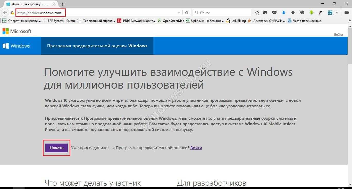Click the Microsoft logo
The width and height of the screenshot is (352, 189).
pos(17,31)
